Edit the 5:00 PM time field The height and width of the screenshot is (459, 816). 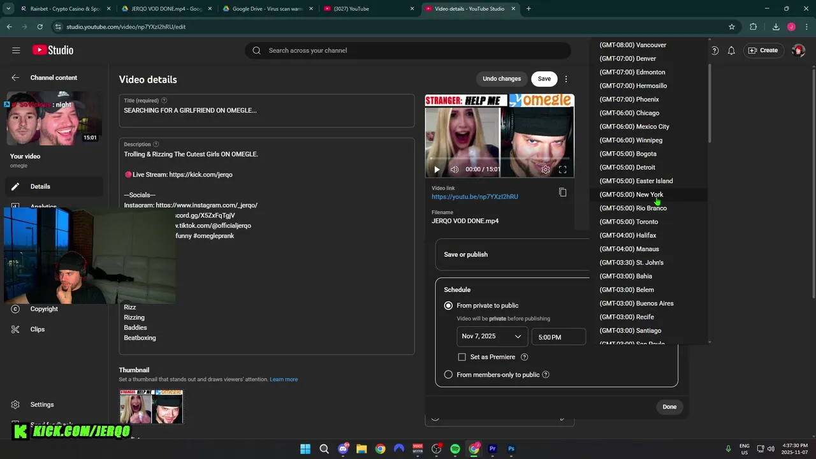pos(558,337)
